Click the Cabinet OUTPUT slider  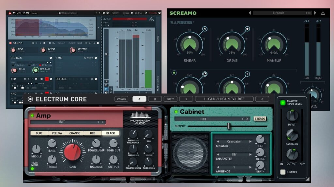coord(228,126)
